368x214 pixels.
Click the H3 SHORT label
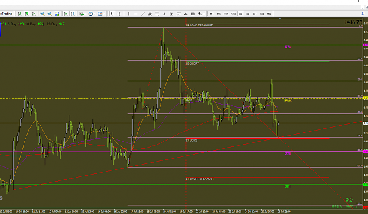(x=193, y=63)
